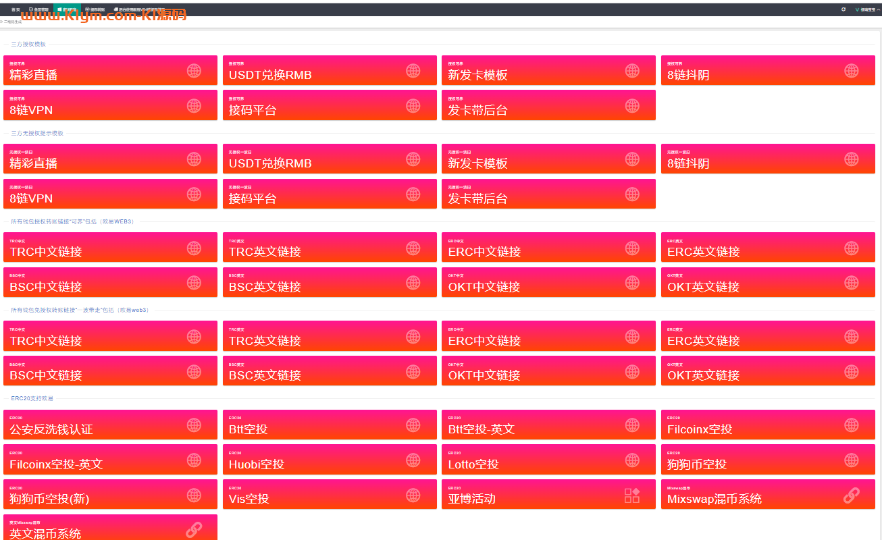Click the 二维码生成 breadcrumb link
This screenshot has height=540, width=882.
click(13, 22)
